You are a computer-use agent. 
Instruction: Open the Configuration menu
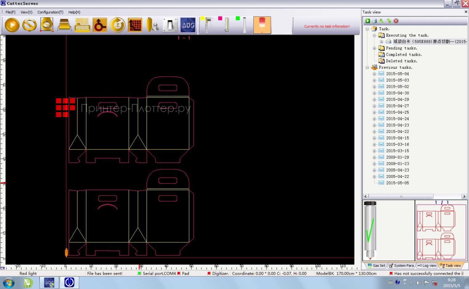pyautogui.click(x=50, y=12)
